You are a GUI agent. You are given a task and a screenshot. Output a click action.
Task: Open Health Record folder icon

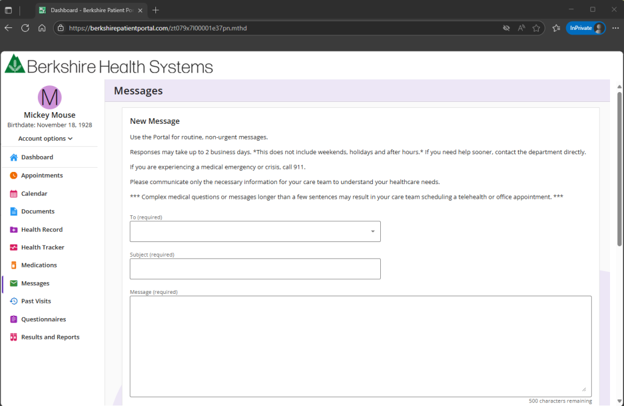[13, 230]
